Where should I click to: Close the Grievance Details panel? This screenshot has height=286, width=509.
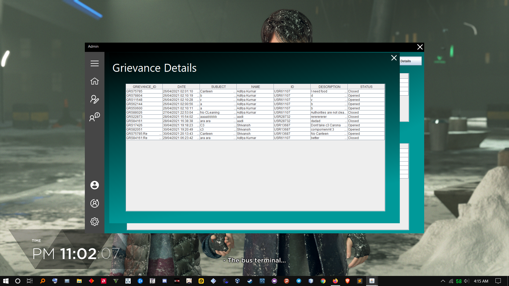394,58
